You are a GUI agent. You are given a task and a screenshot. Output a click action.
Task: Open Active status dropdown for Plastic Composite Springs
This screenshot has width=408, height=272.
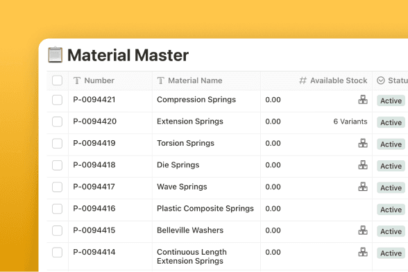click(x=391, y=210)
